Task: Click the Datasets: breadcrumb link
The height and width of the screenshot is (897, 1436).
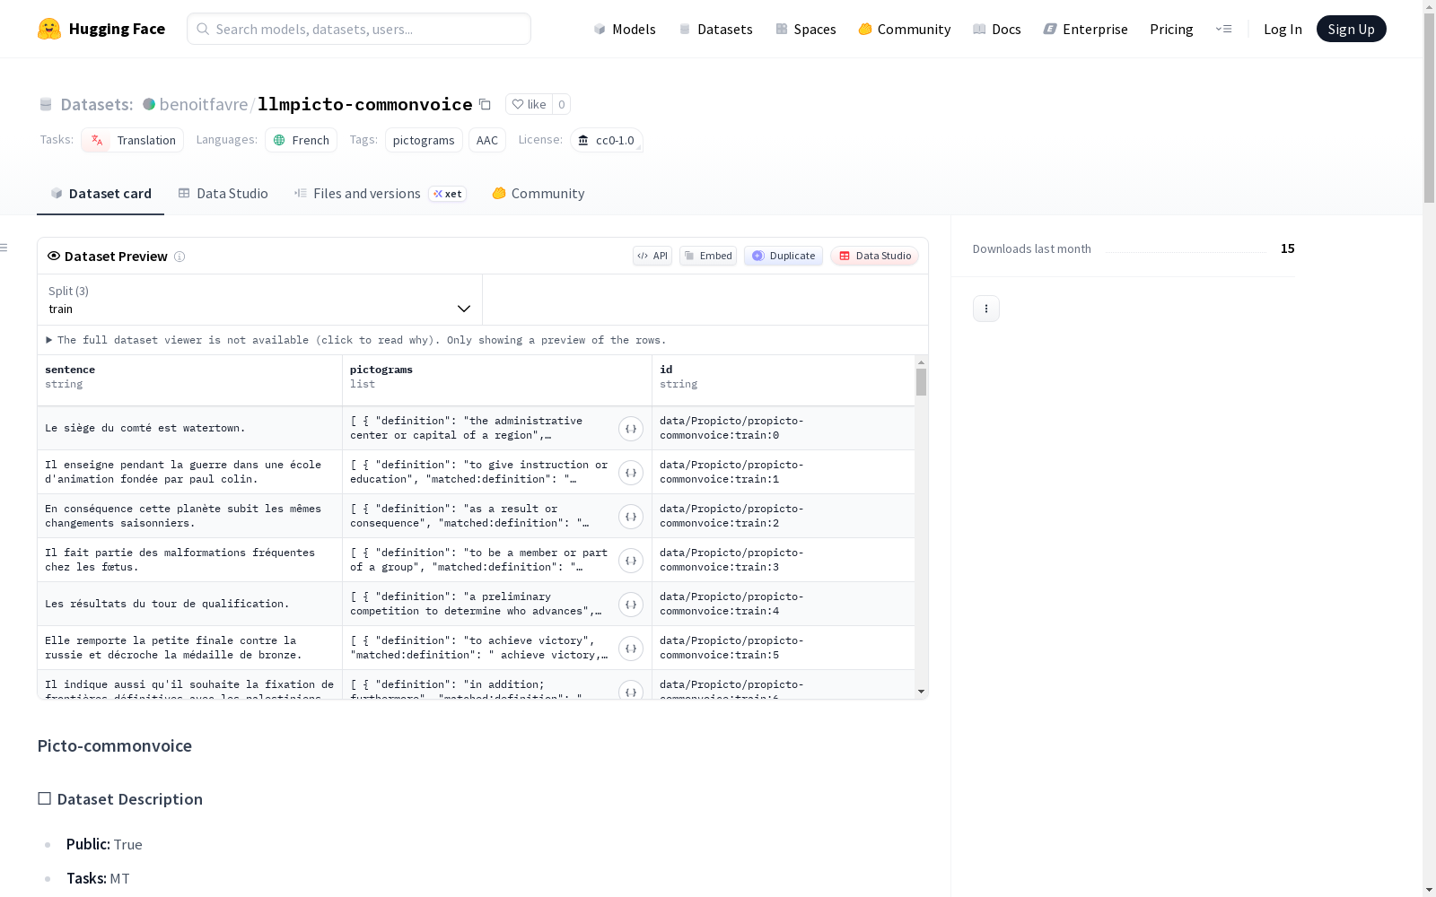Action: [96, 104]
